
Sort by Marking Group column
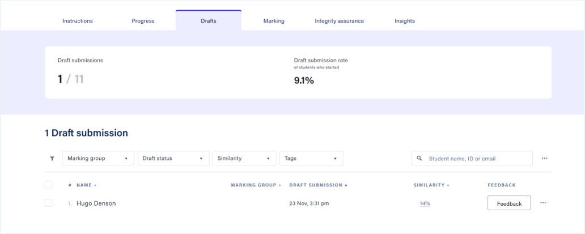256,185
